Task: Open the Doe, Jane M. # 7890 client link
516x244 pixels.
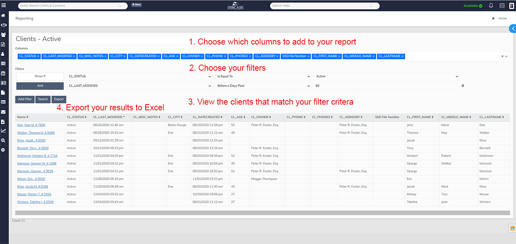Action: pos(31,125)
